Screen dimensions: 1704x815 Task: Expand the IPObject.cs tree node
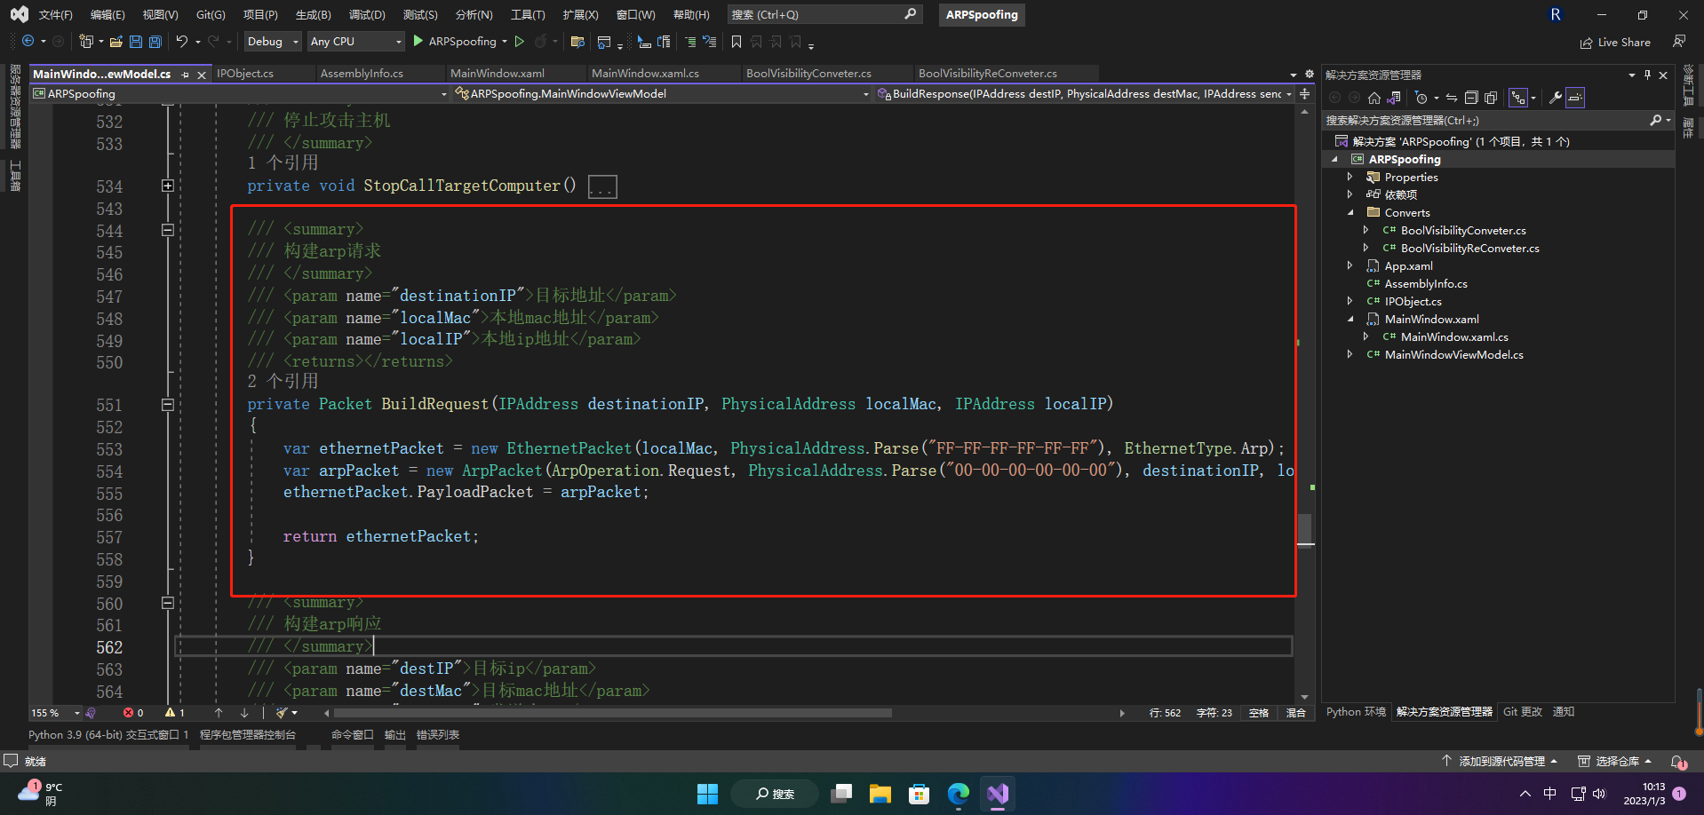tap(1350, 301)
